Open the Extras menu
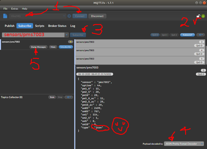The image size is (207, 149). (14, 9)
